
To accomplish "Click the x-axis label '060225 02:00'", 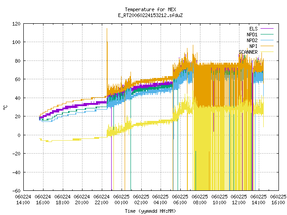I will (141, 200).
